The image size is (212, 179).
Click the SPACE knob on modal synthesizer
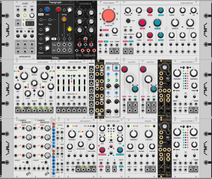(193, 35)
